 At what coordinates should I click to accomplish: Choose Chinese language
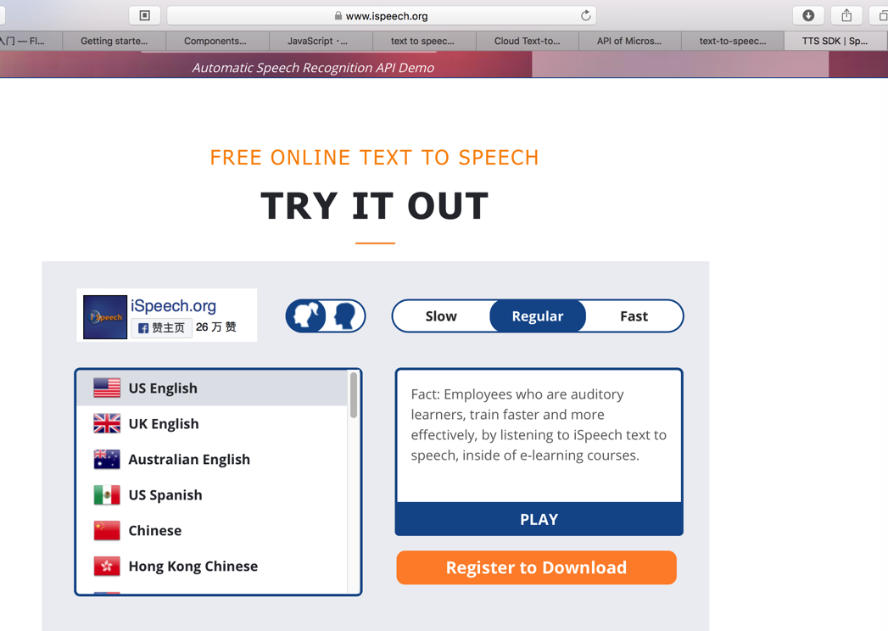tap(212, 531)
